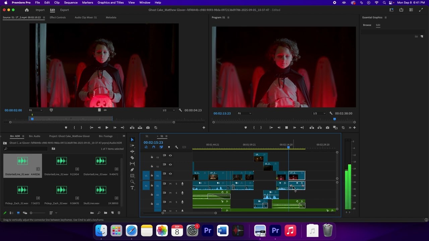Click Export Frame camera in Source monitor

point(148,128)
